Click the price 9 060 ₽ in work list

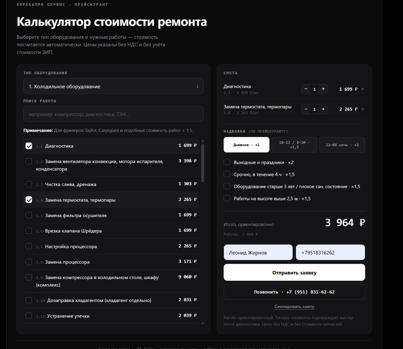[188, 277]
